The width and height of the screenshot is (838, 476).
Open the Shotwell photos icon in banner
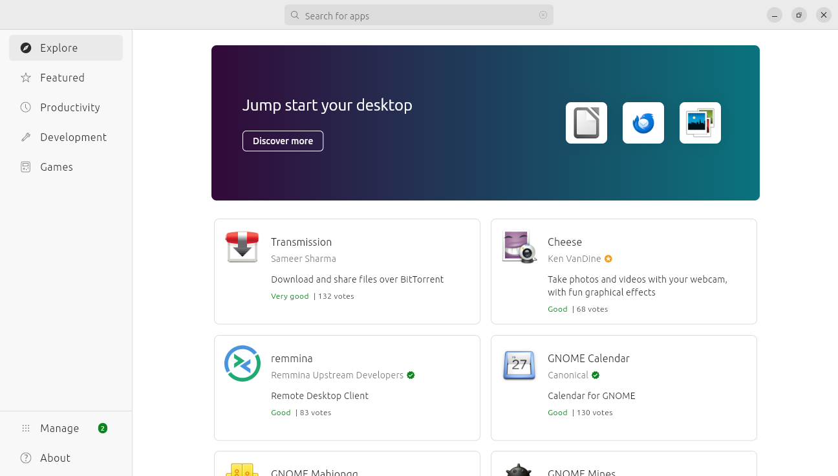click(700, 123)
